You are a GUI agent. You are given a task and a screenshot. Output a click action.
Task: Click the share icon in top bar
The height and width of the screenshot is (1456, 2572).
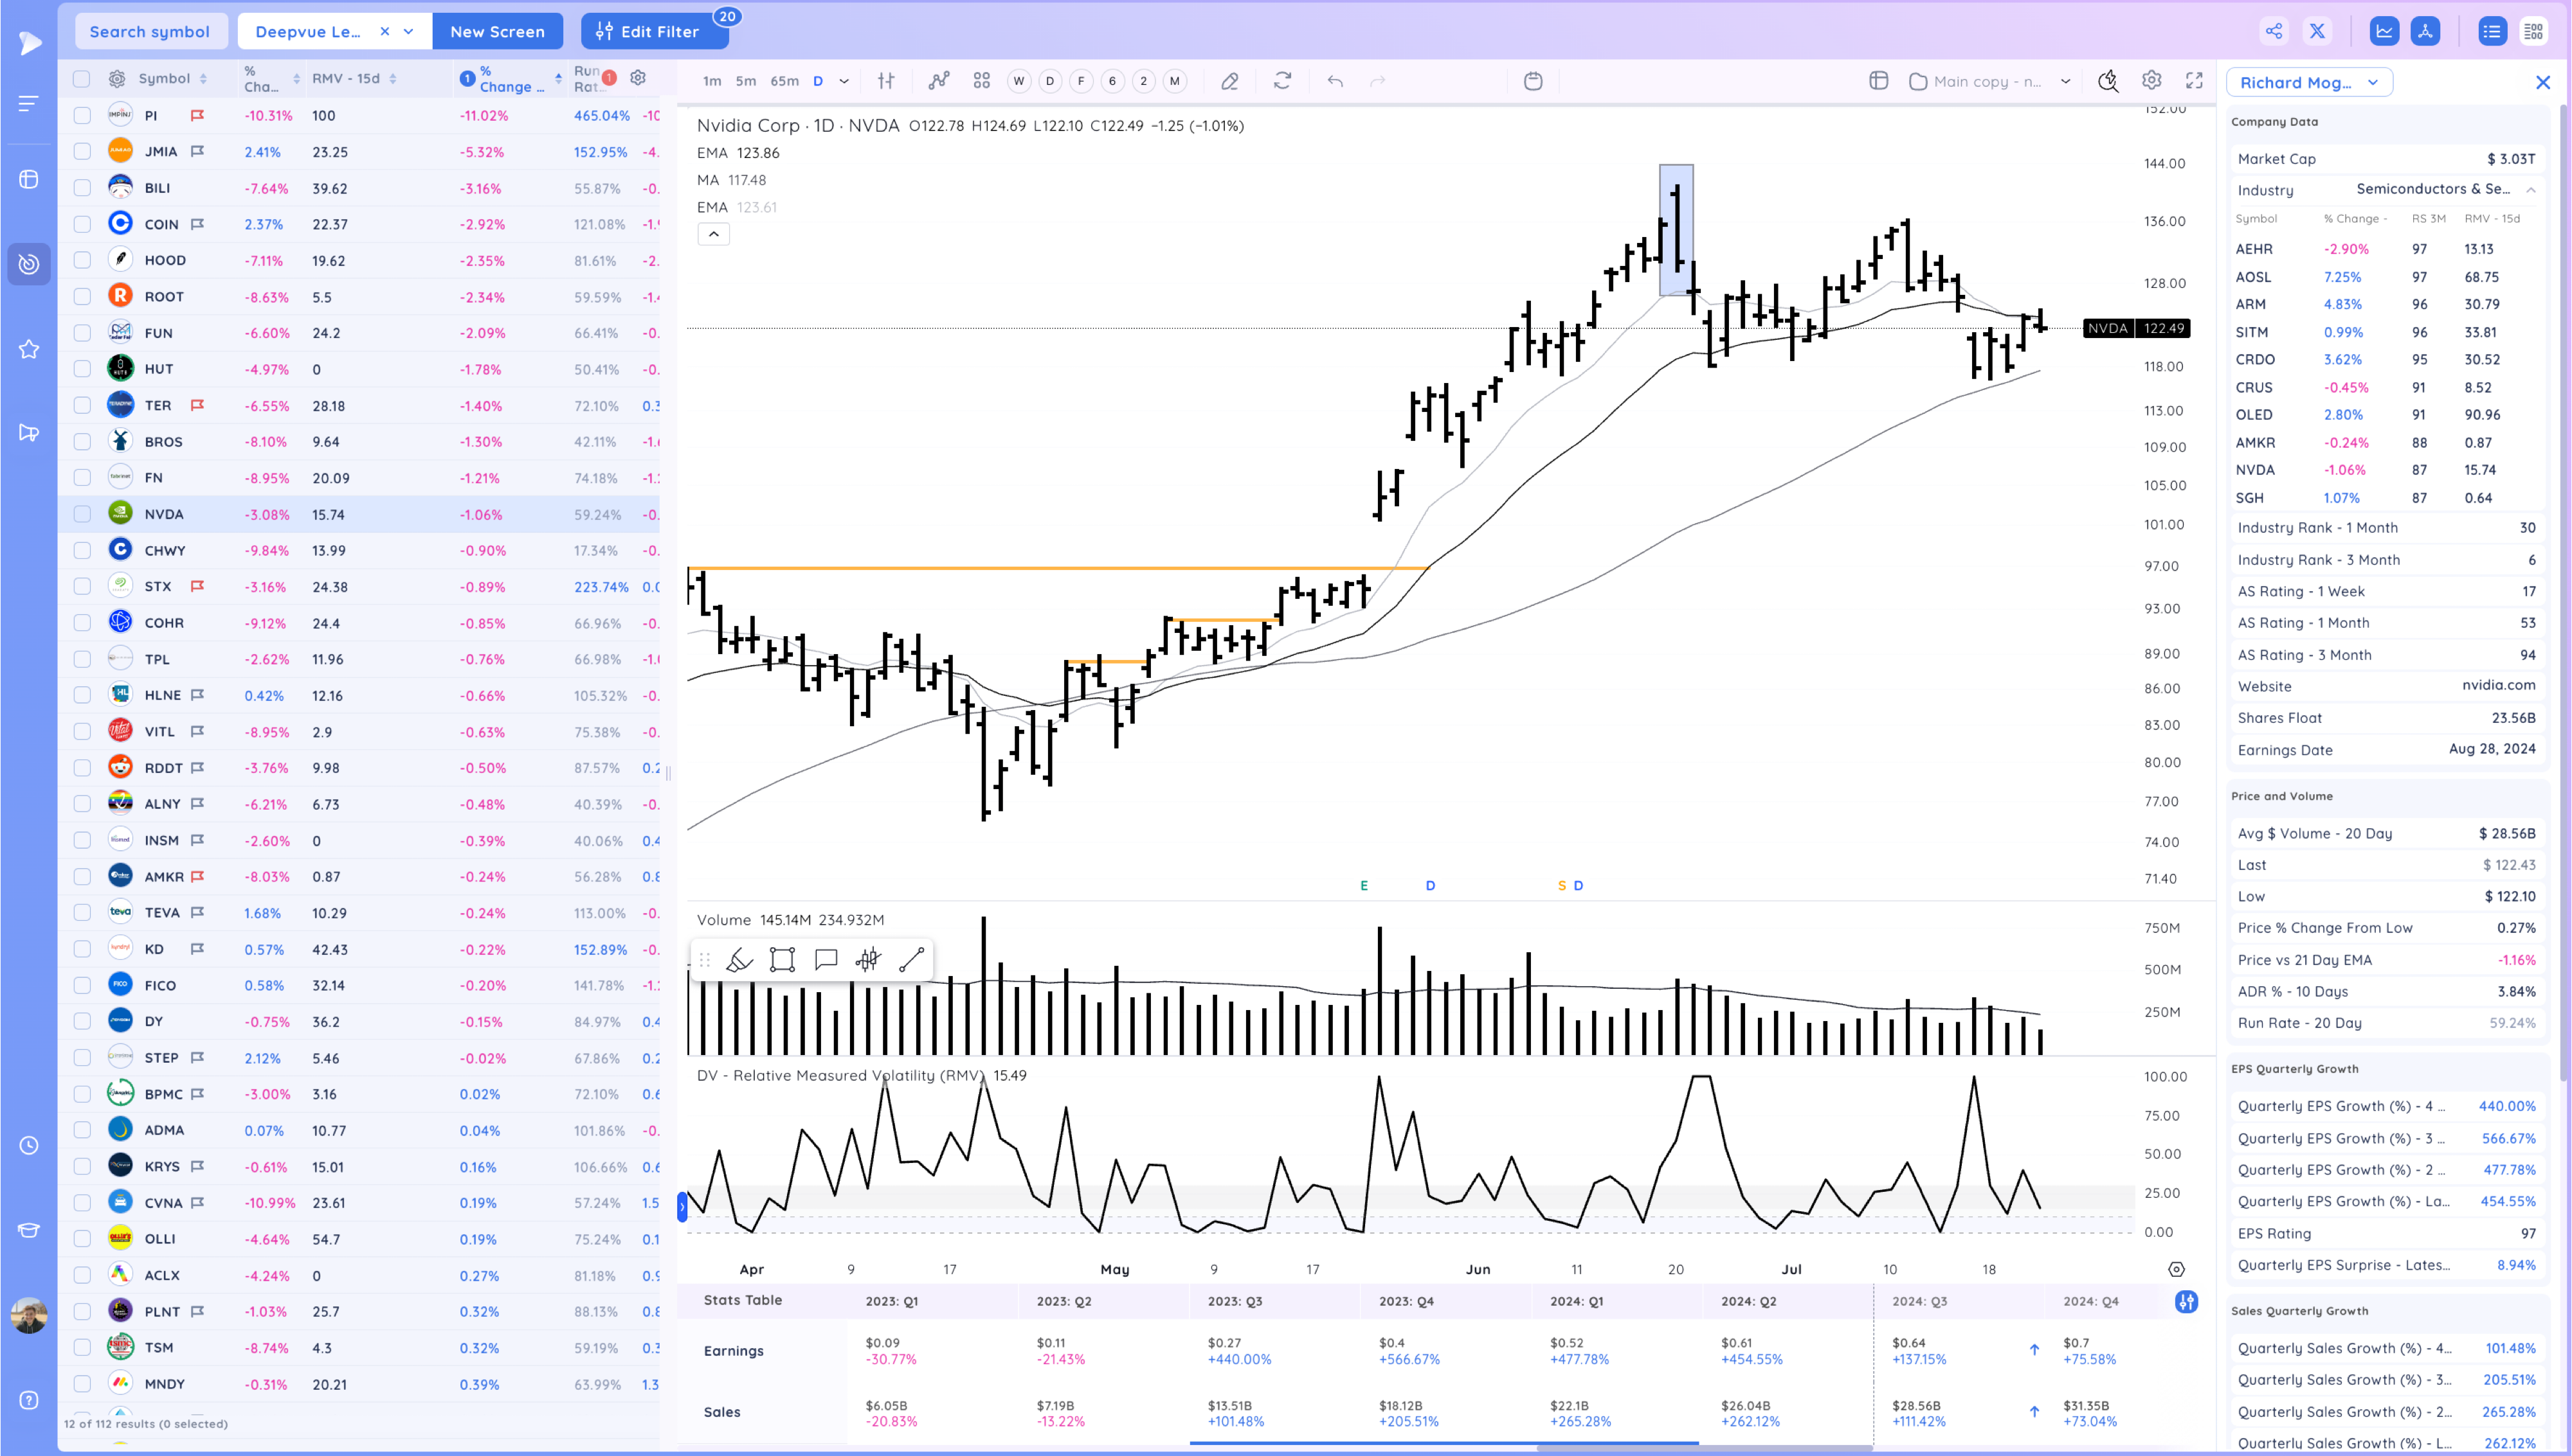tap(2274, 31)
